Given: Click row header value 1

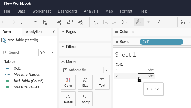Looking at the screenshot, I should pos(117,70).
